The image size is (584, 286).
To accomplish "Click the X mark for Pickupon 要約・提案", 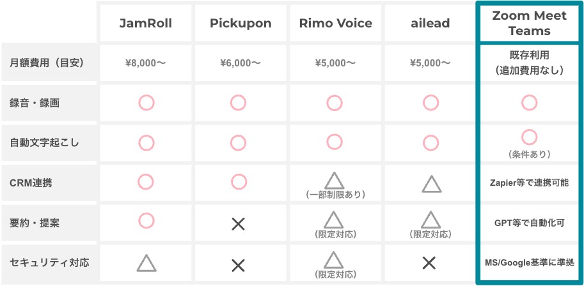I will coord(238,224).
